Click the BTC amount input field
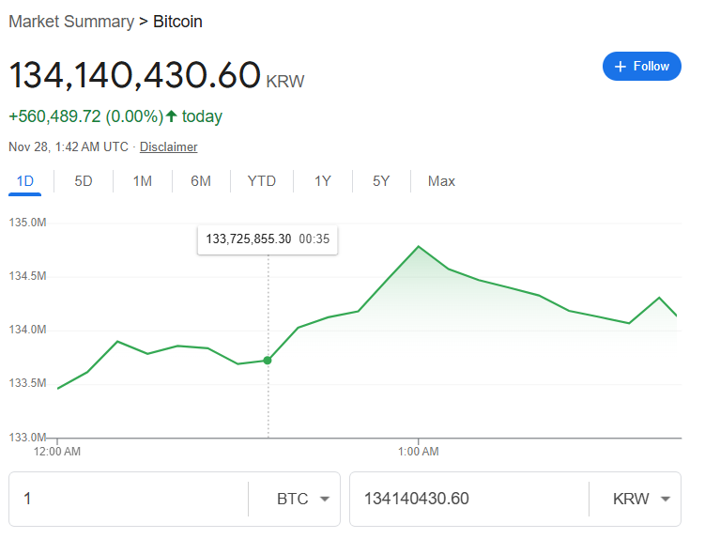This screenshot has width=720, height=539. 129,499
